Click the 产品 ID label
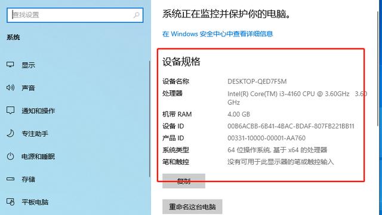382x215 pixels. tap(173, 138)
